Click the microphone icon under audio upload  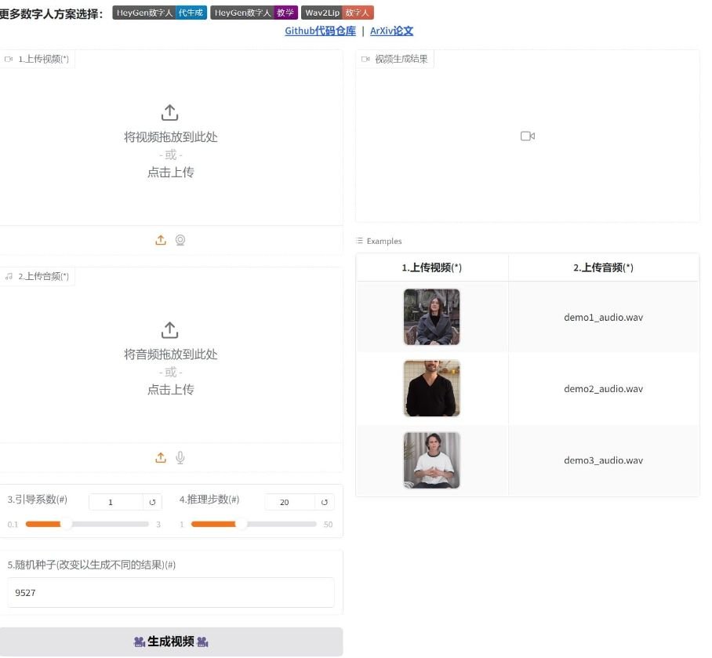[x=180, y=458]
